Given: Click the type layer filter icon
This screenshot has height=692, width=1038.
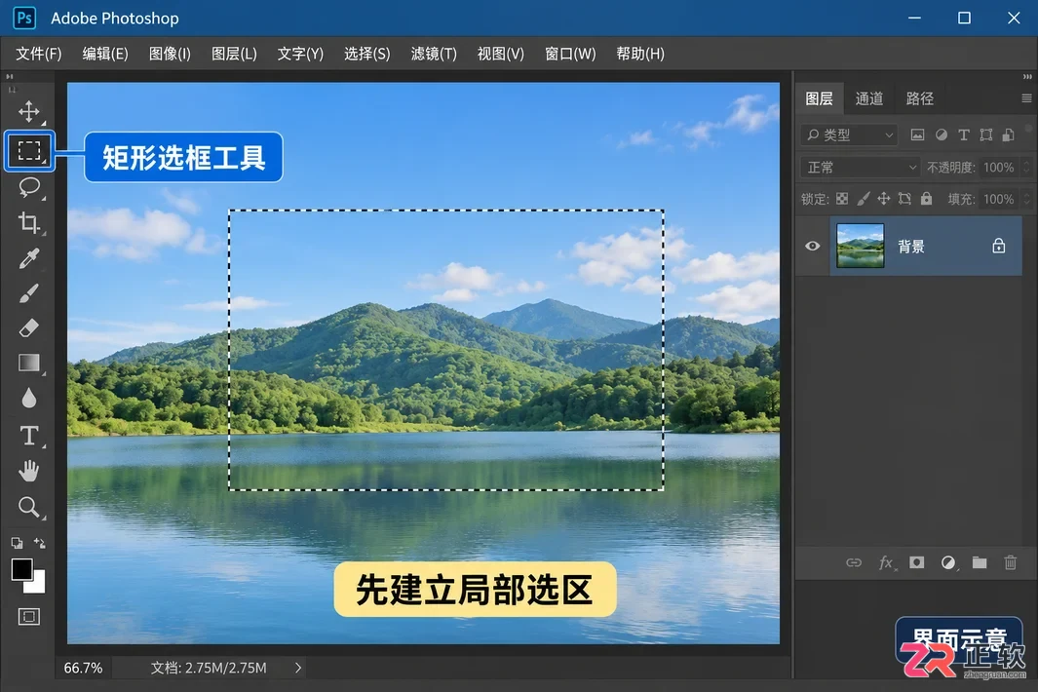Looking at the screenshot, I should 964,135.
